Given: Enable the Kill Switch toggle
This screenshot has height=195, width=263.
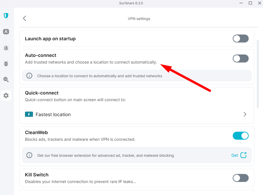Looking at the screenshot, I should pos(240,178).
